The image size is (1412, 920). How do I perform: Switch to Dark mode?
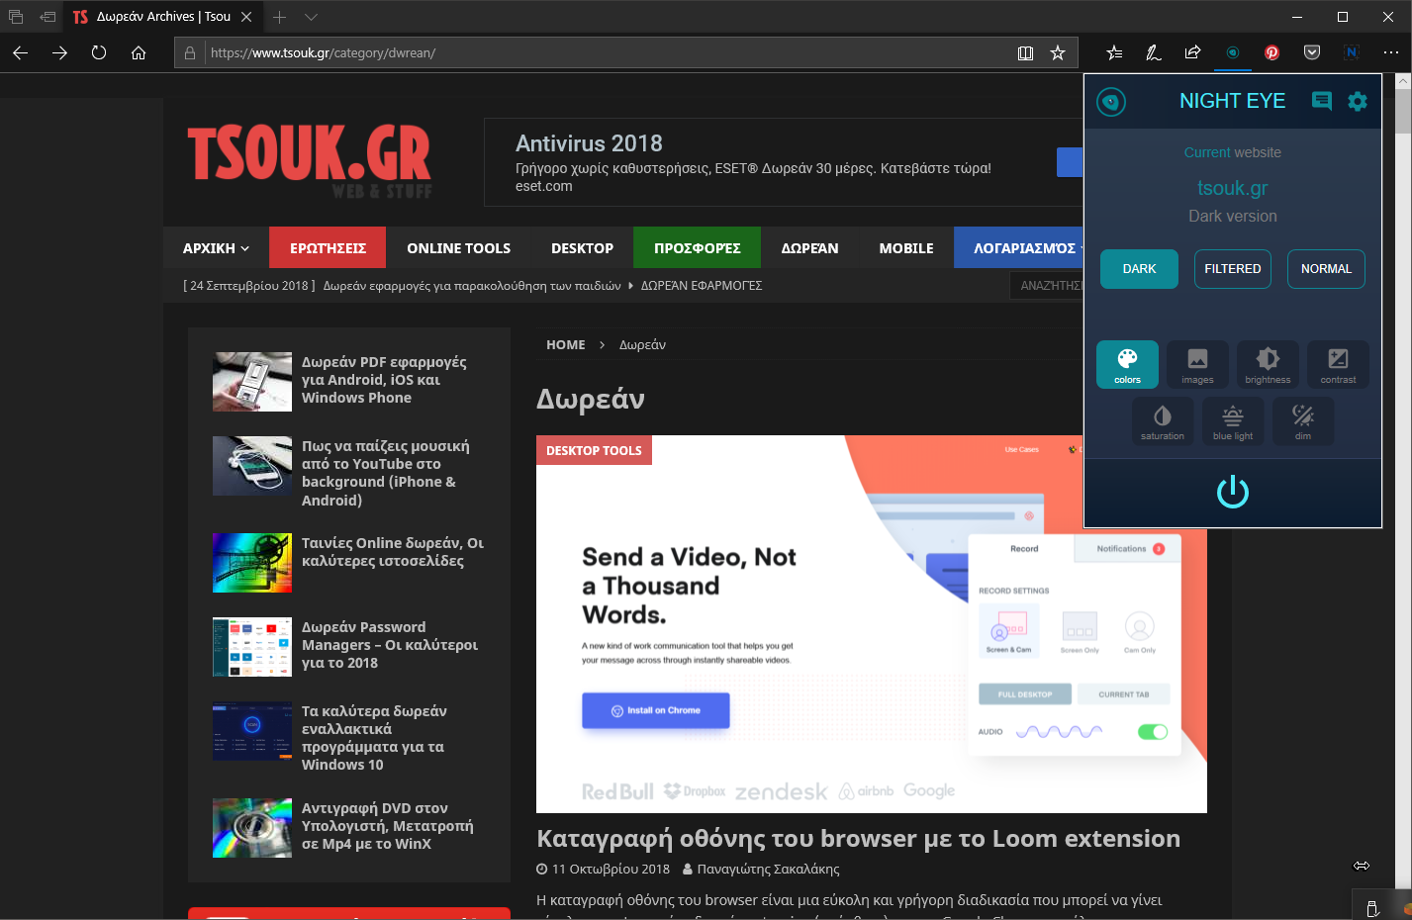(x=1139, y=269)
